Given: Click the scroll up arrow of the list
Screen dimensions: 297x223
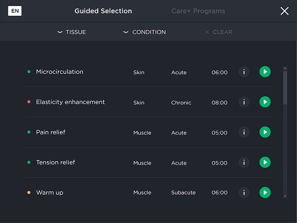Looking at the screenshot, I should 285,68.
